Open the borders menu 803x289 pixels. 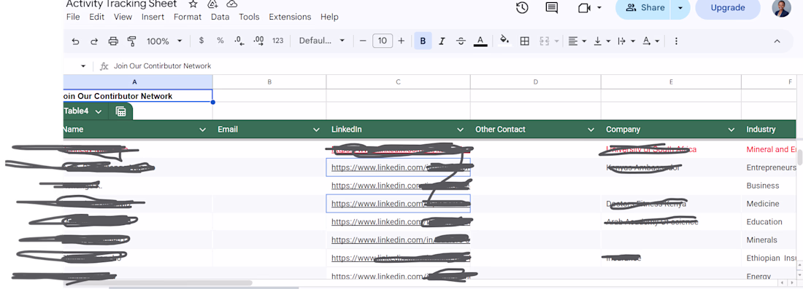(x=524, y=41)
